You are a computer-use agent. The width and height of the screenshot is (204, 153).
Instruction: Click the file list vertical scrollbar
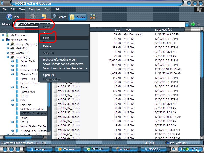click(x=202, y=54)
